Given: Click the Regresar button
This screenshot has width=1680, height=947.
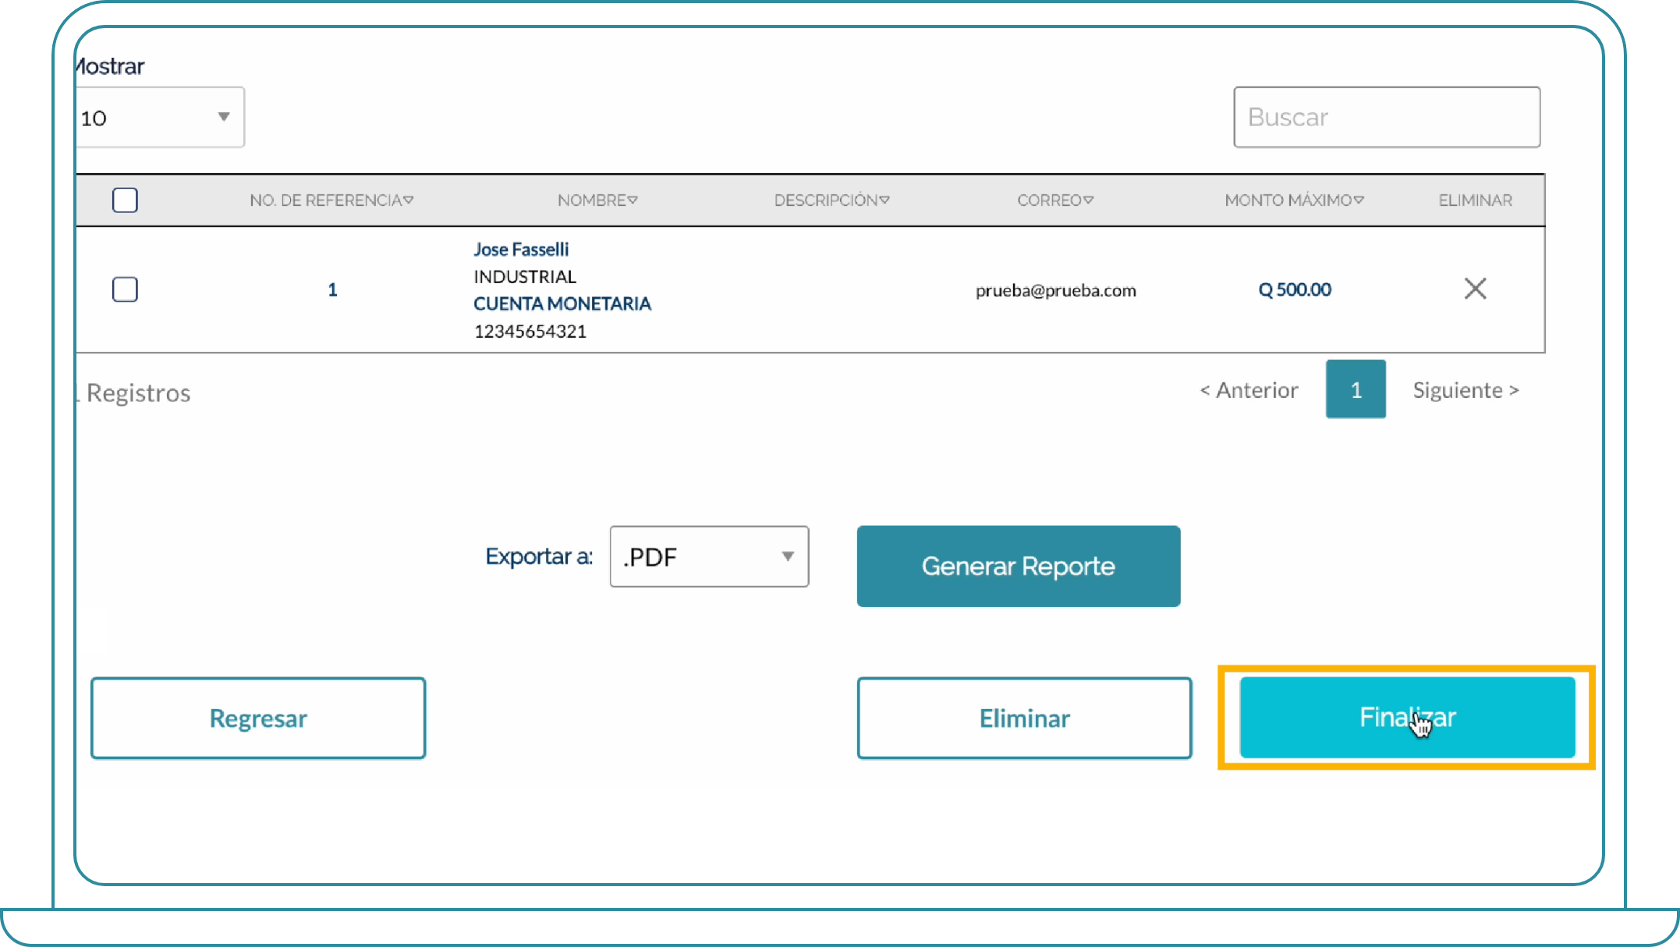Looking at the screenshot, I should (x=258, y=718).
